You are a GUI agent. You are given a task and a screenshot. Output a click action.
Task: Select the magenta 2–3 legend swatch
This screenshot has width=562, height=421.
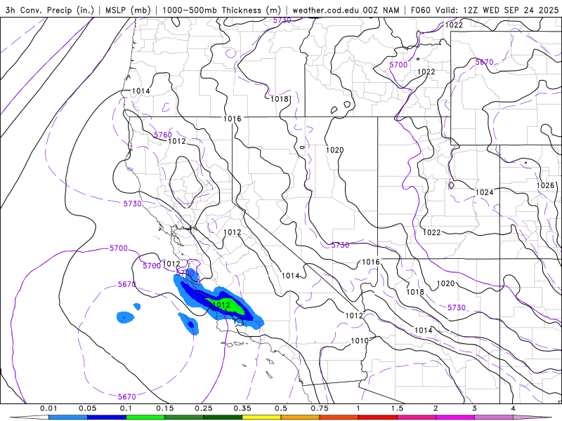(455, 417)
